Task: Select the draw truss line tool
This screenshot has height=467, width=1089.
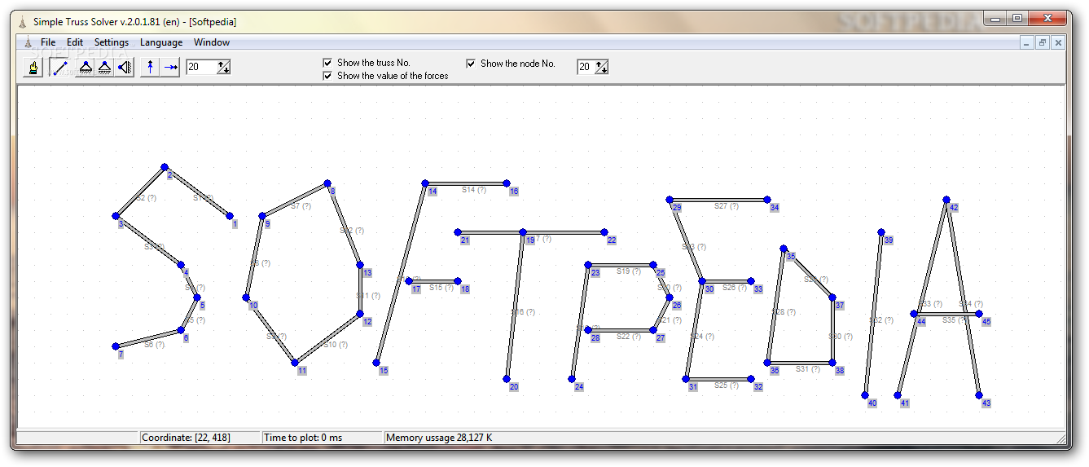Action: 59,68
